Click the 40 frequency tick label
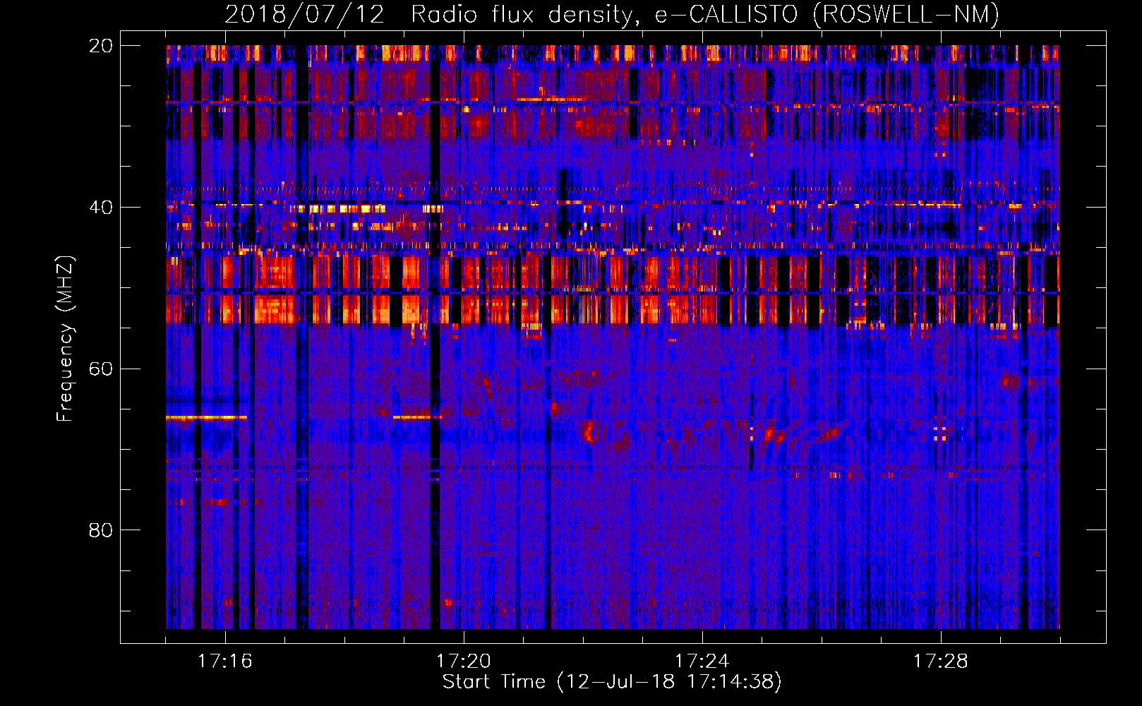 tap(100, 207)
